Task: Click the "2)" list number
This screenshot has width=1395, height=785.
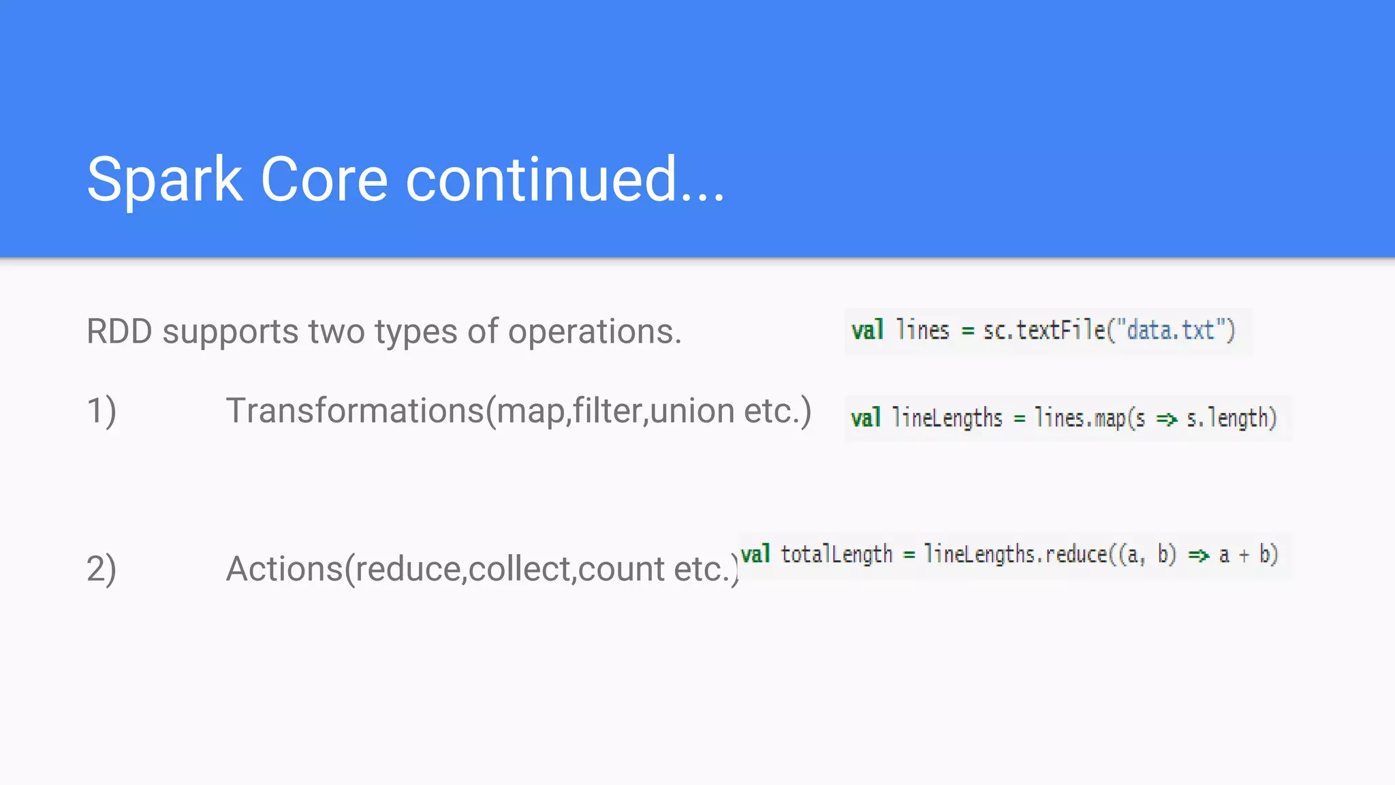Action: click(101, 569)
